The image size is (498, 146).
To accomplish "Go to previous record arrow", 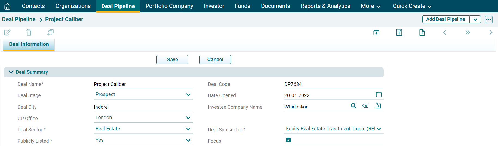I will pos(445,33).
